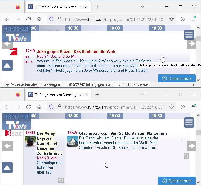Open tracking protection shield in lower window

[x=51, y=107]
